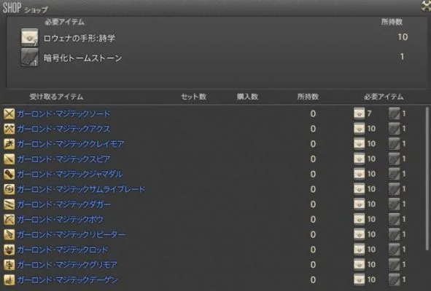Click the token cost icon in the マジテックデーゲン row
The height and width of the screenshot is (291, 431).
pyautogui.click(x=360, y=279)
